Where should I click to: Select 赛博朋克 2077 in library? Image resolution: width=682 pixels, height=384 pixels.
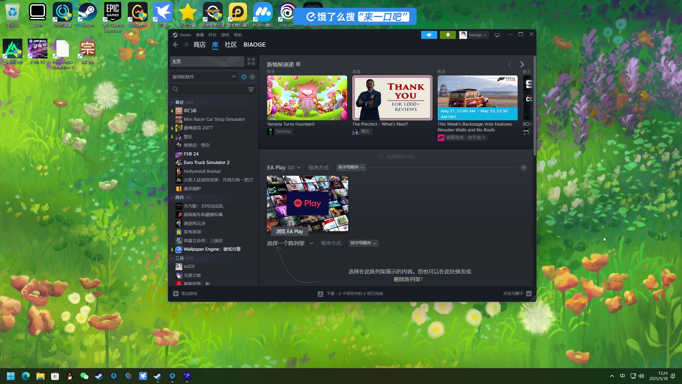[x=198, y=128]
